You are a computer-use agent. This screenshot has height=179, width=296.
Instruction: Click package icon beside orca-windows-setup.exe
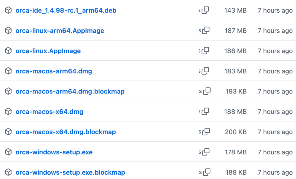[8, 152]
